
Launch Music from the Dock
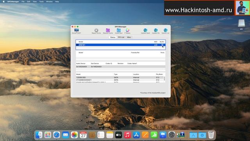pos(127,135)
